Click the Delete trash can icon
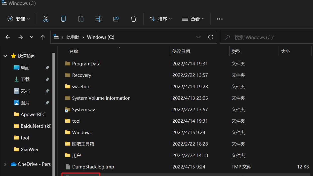This screenshot has width=313, height=176. 134,19
